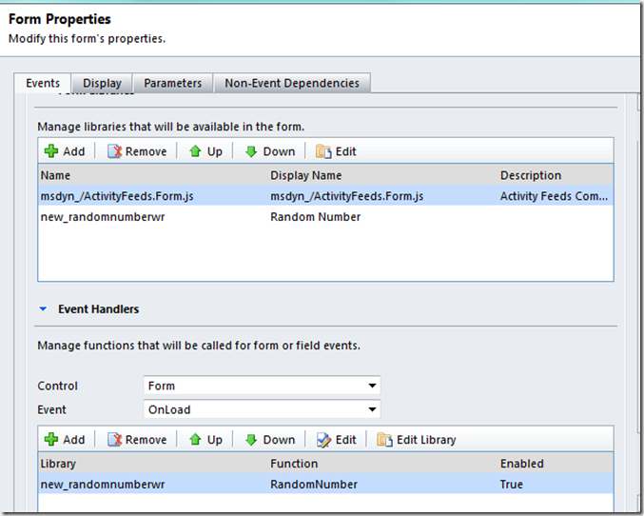
Task: Select the msdyn_/ActivityFeeds.Form.js library row
Action: (x=325, y=196)
